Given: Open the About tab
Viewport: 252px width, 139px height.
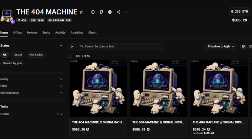Looking at the screenshot, I should click(x=92, y=33).
